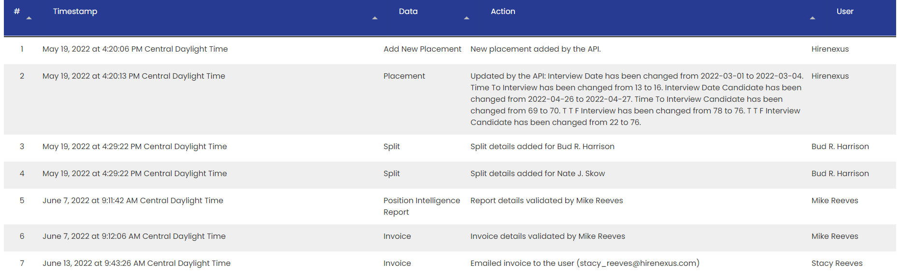Click the 'Invoice' data cell in row 6
Image resolution: width=900 pixels, height=276 pixels.
397,236
